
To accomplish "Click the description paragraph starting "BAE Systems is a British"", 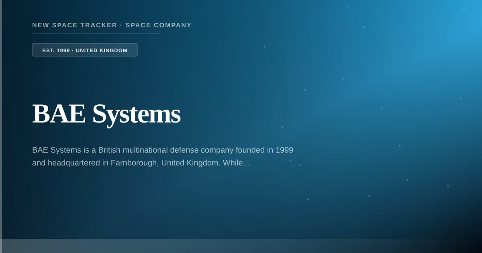I will click(163, 157).
